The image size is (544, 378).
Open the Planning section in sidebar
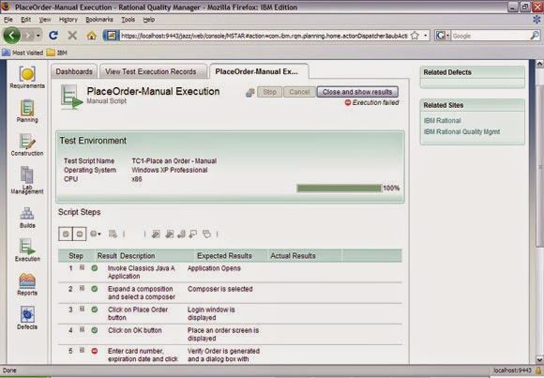pyautogui.click(x=27, y=111)
